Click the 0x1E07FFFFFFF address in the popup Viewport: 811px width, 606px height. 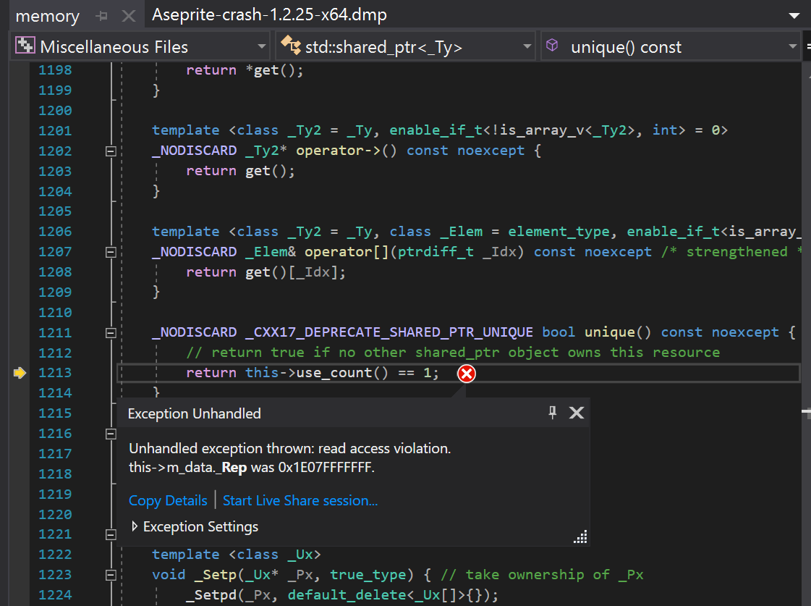coord(325,467)
